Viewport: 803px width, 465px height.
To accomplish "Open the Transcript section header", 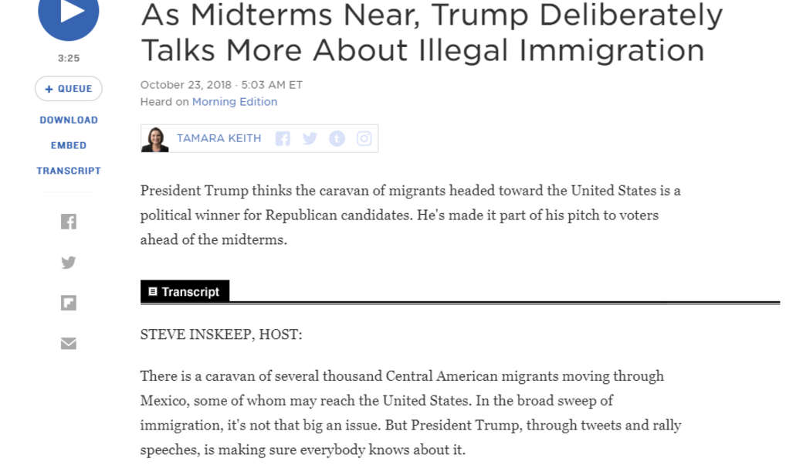I will click(x=185, y=291).
